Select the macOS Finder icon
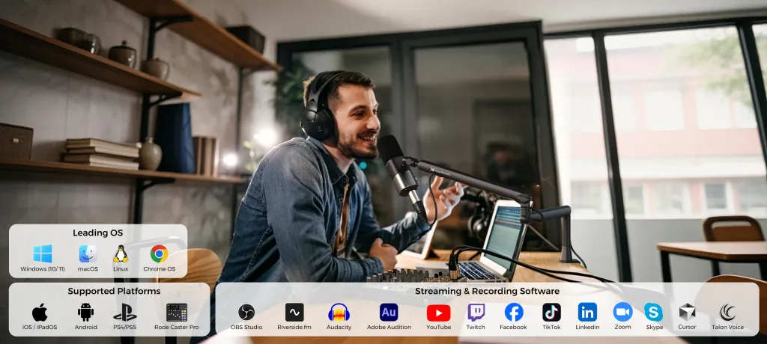This screenshot has height=344, width=767. 88,254
